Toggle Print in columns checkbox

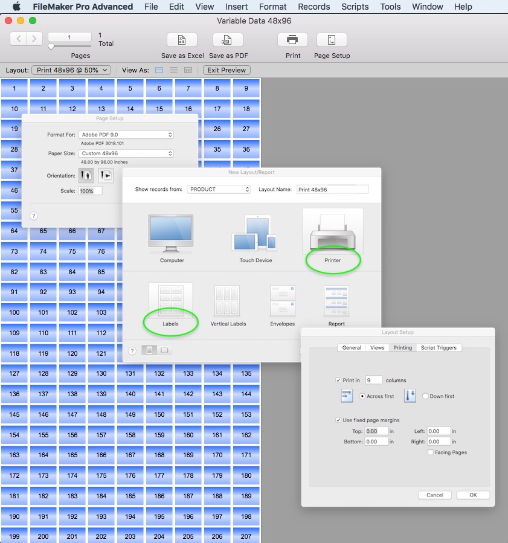click(338, 381)
